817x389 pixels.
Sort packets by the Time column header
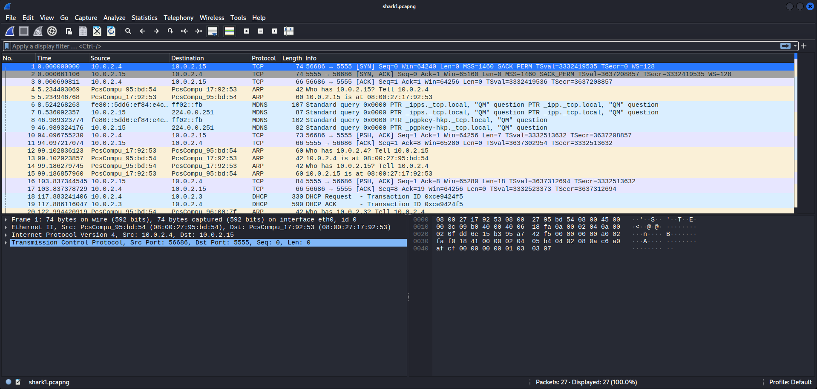pos(62,58)
